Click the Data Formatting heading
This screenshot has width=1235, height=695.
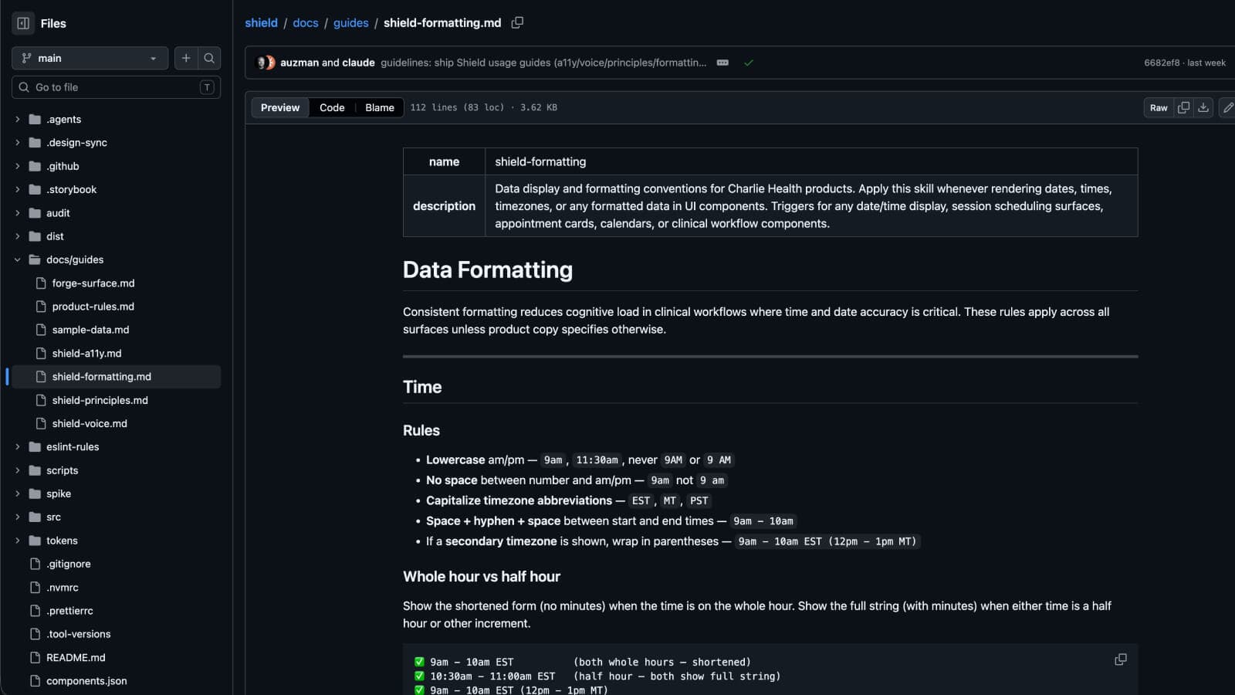(488, 270)
